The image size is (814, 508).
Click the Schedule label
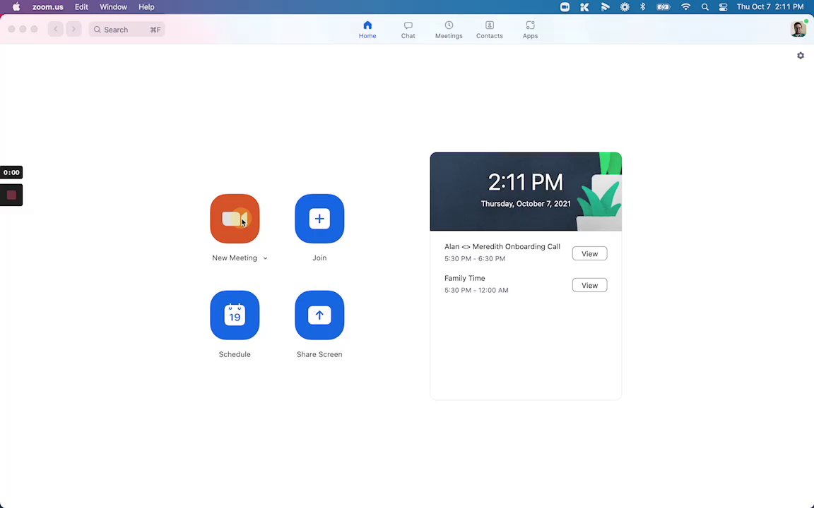[x=235, y=355]
